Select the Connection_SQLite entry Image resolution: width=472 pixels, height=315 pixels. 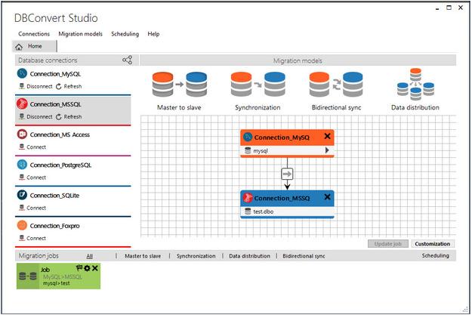pyautogui.click(x=54, y=195)
